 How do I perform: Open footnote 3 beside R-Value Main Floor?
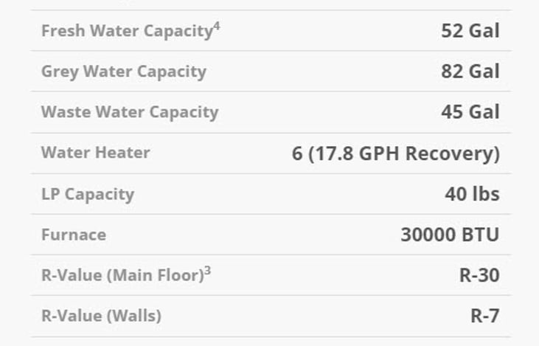click(x=208, y=271)
